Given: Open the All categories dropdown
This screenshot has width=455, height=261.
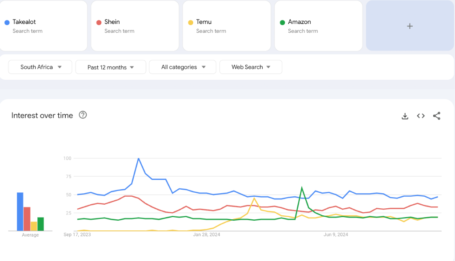Looking at the screenshot, I should pyautogui.click(x=183, y=67).
